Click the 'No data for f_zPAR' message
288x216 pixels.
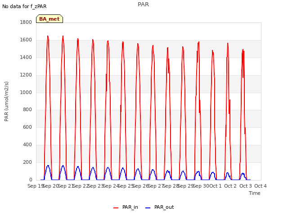[24, 6]
